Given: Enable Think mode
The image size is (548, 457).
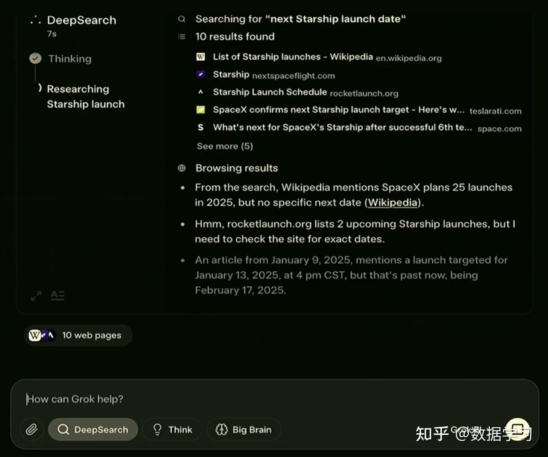Looking at the screenshot, I should point(172,429).
